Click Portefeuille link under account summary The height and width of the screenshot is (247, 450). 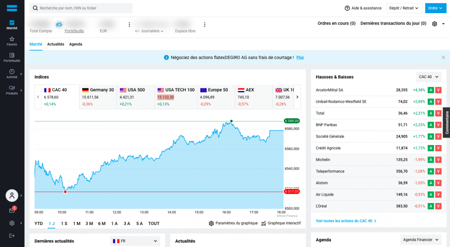[x=74, y=31]
